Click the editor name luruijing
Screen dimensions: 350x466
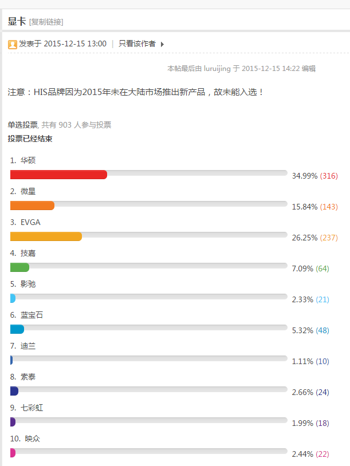(x=217, y=69)
